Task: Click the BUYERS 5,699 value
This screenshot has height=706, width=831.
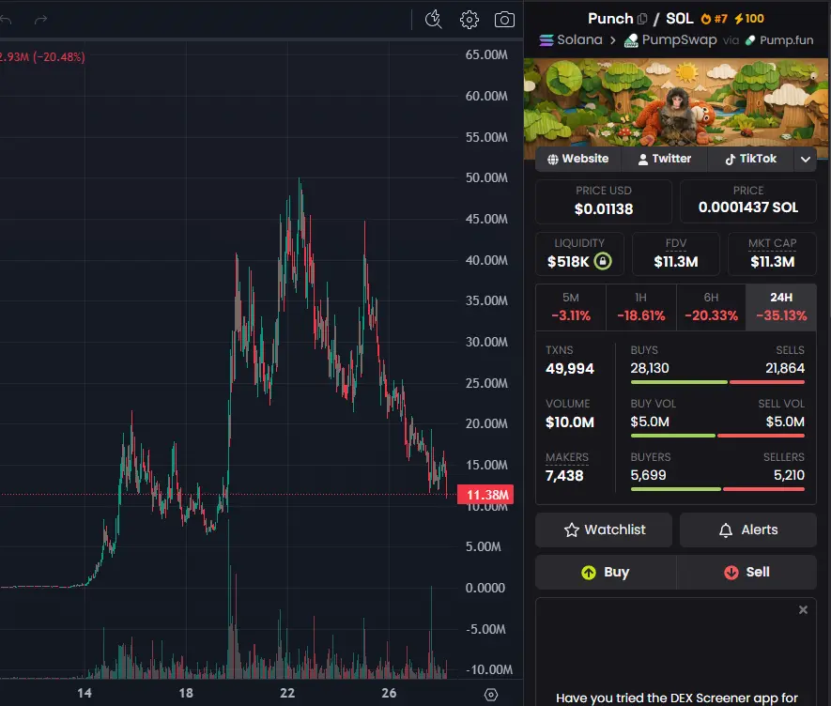Action: point(648,475)
